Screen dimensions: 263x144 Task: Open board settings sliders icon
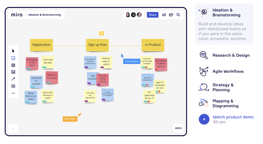click(164, 15)
